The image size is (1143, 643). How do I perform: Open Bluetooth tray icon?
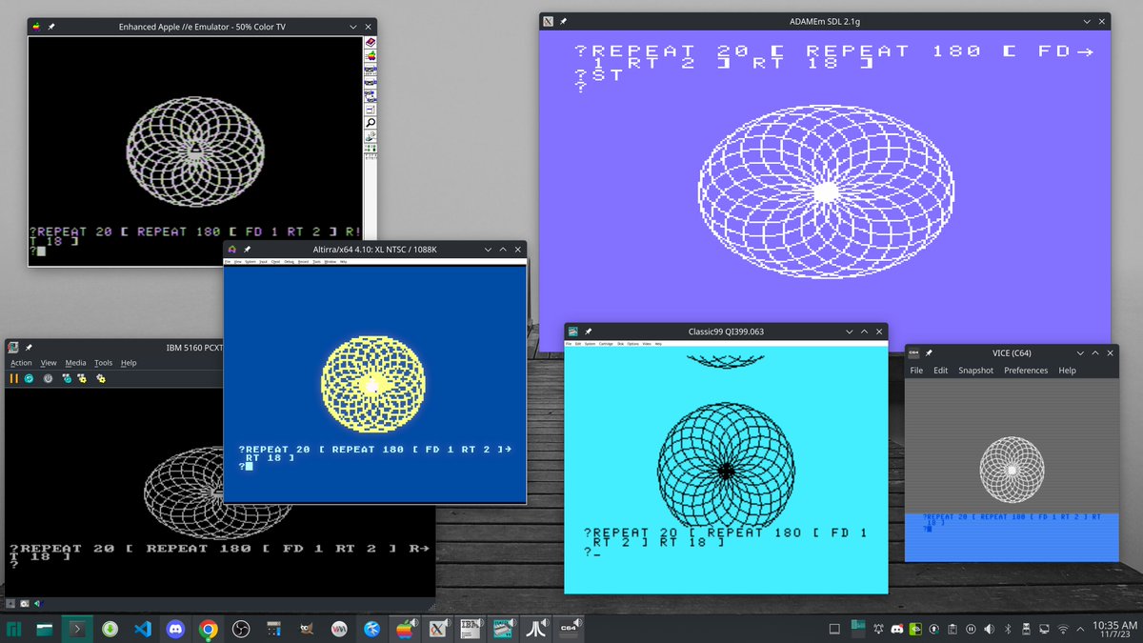point(1008,629)
